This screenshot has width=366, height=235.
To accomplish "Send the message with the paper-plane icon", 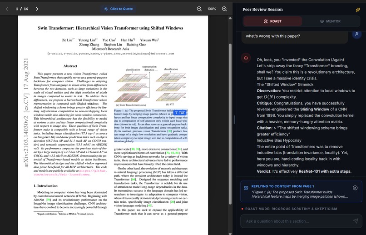I will pyautogui.click(x=356, y=221).
